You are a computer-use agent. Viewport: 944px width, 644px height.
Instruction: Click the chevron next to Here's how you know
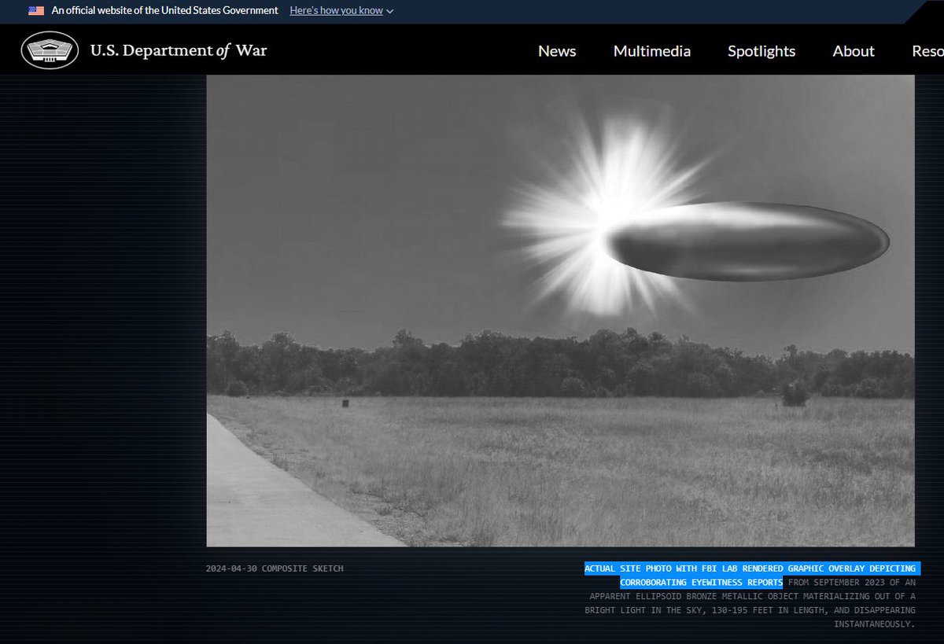(390, 11)
